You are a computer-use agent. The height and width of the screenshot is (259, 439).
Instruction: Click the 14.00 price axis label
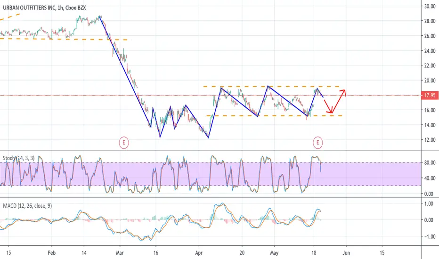(430, 125)
